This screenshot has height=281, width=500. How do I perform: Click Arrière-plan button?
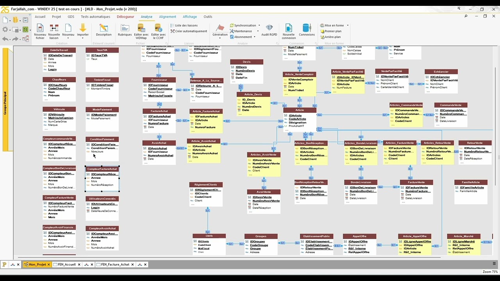(x=330, y=37)
